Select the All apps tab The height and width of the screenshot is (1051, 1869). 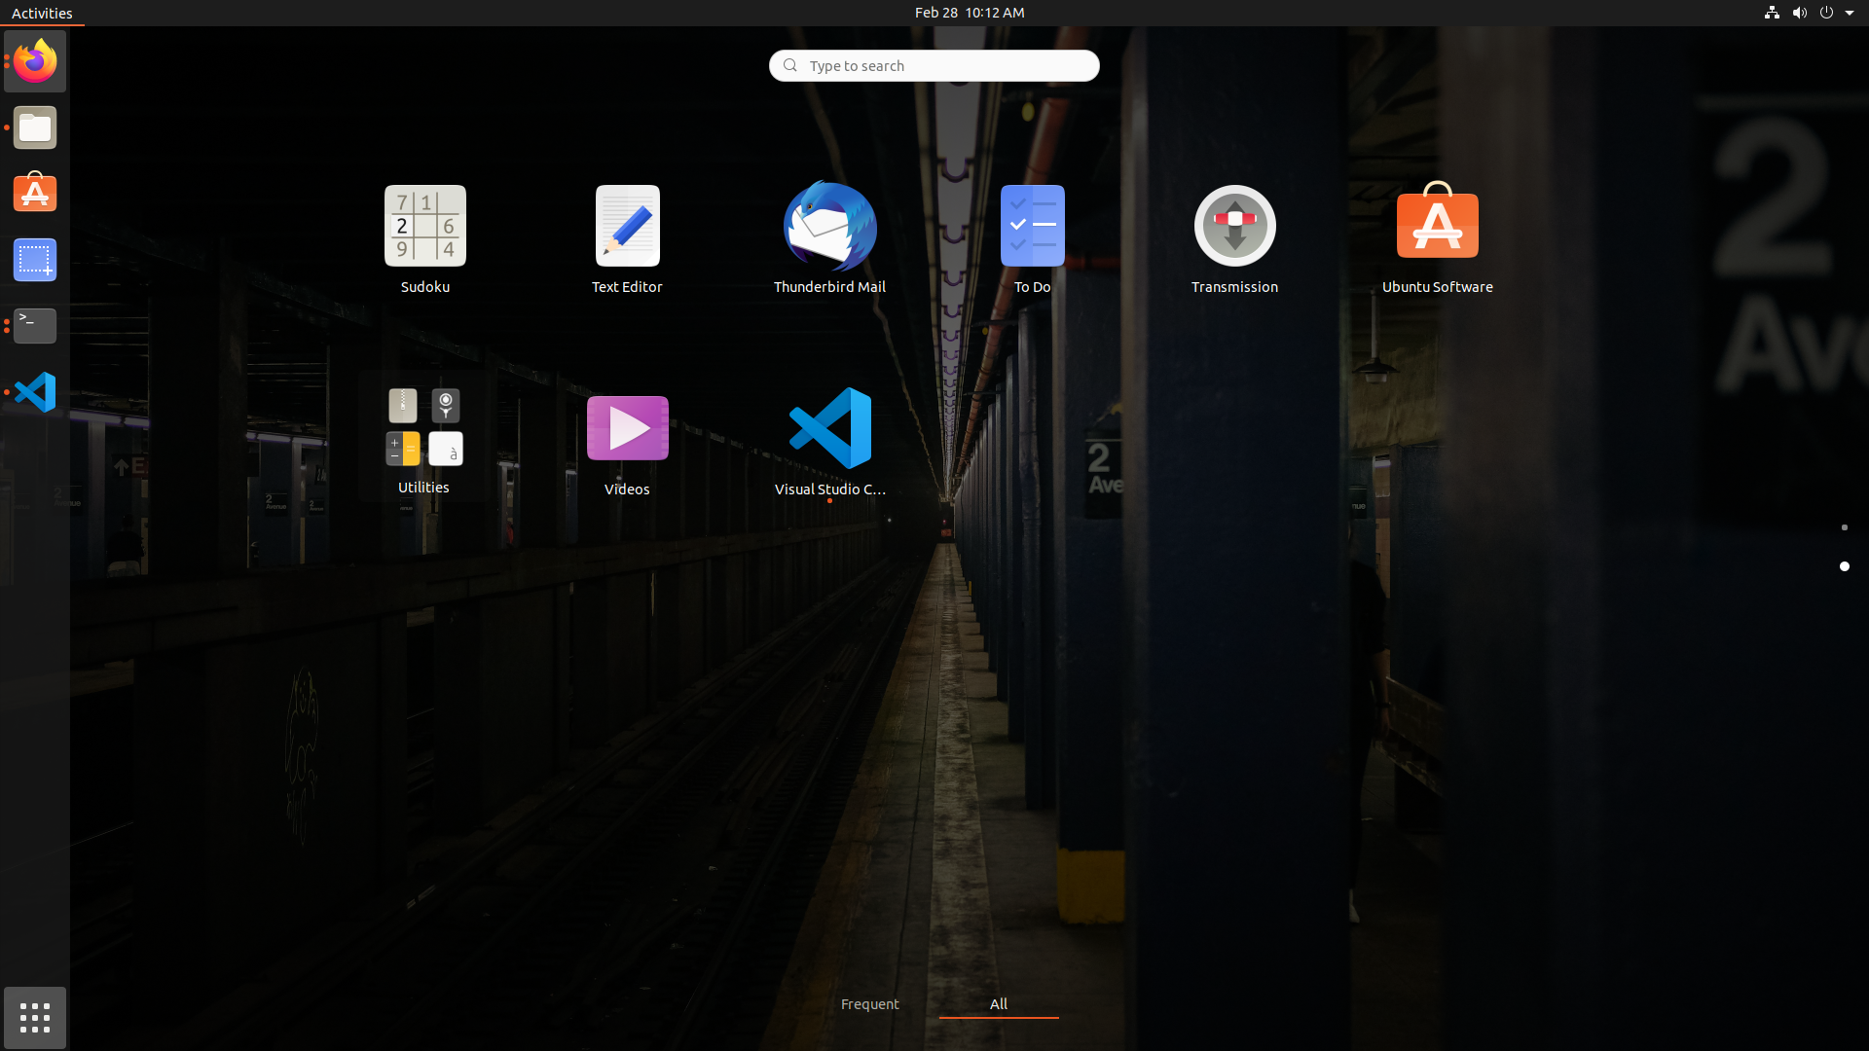click(x=998, y=1004)
